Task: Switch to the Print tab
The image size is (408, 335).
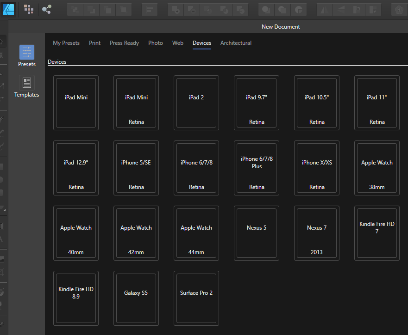Action: 95,43
